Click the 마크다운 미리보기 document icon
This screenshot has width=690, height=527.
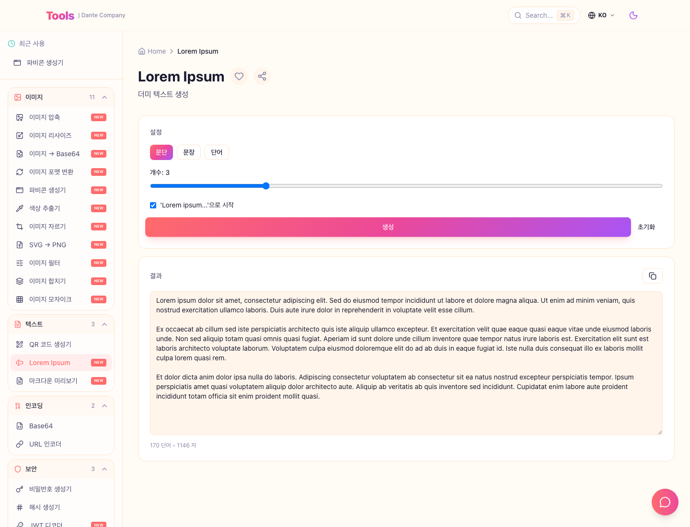pyautogui.click(x=20, y=381)
